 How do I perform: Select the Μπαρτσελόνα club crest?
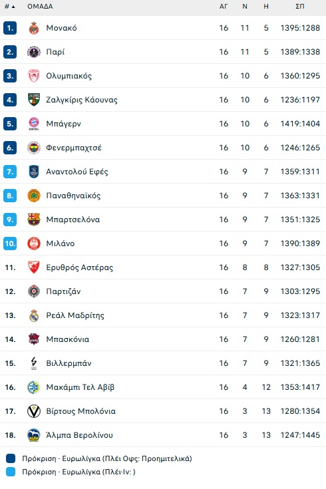(x=34, y=220)
